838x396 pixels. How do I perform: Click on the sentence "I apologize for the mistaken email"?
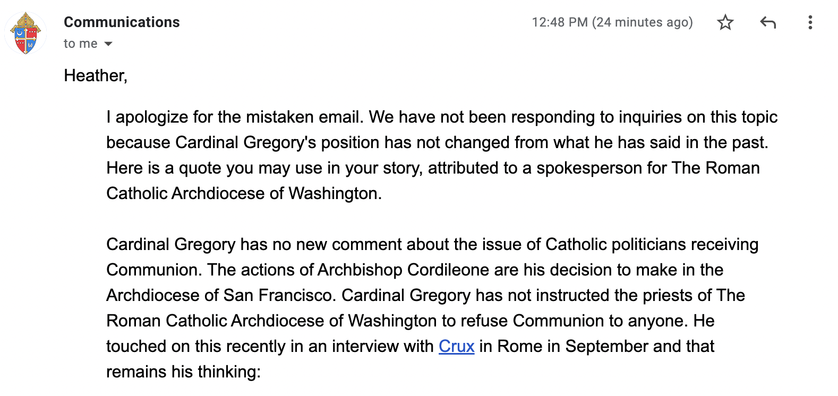tap(235, 117)
